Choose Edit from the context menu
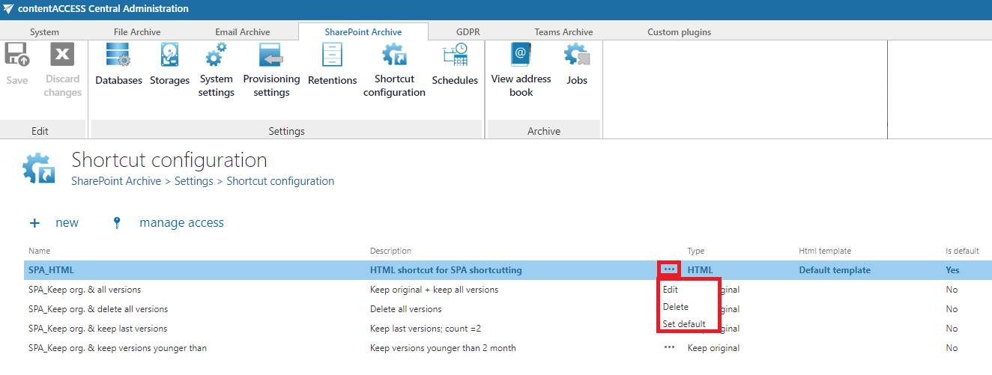The width and height of the screenshot is (992, 375). click(x=671, y=289)
